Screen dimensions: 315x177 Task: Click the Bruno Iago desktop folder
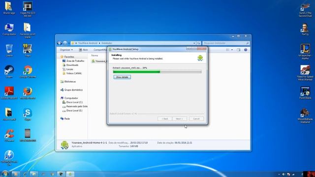(x=9, y=8)
